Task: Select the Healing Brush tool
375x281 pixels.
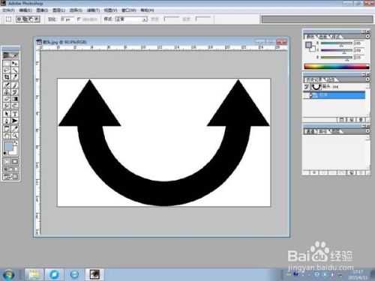Action: tap(7, 85)
